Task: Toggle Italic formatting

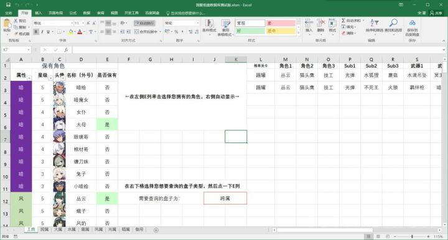Action: click(42, 32)
